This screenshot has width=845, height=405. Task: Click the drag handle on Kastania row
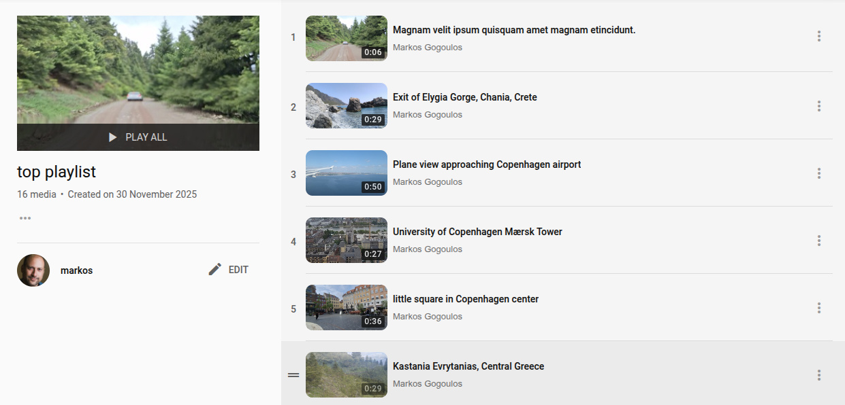293,375
